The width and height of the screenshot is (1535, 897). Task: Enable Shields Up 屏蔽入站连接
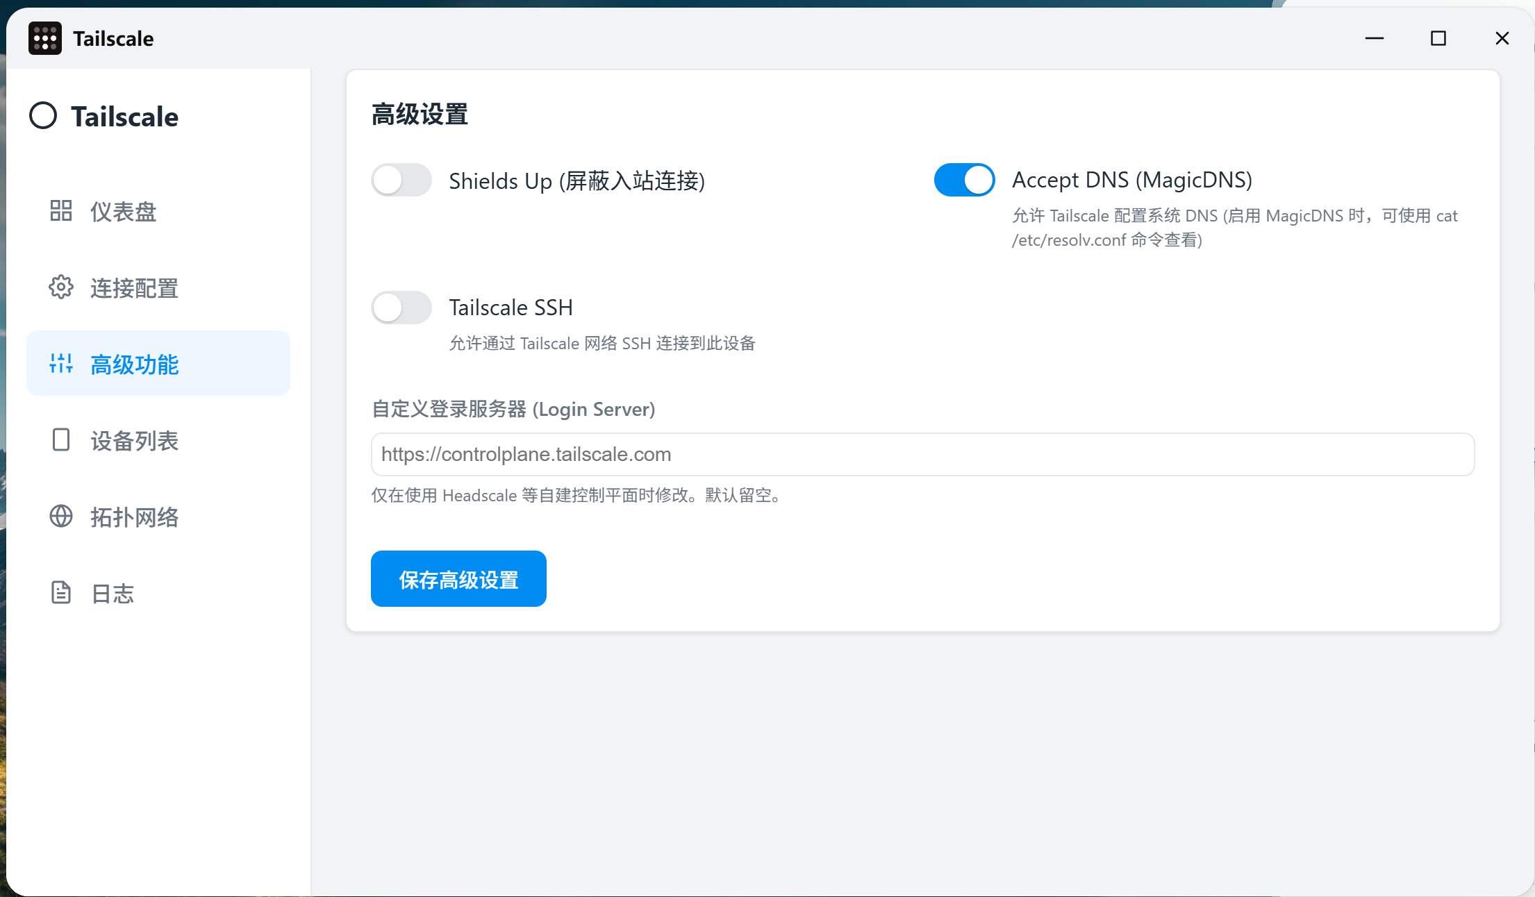401,180
